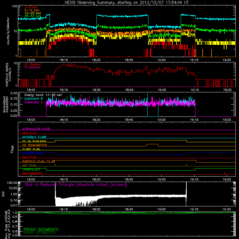239x239 pixels.
Task: Click the olive flag pulse near 19:11
Action: click(186, 166)
